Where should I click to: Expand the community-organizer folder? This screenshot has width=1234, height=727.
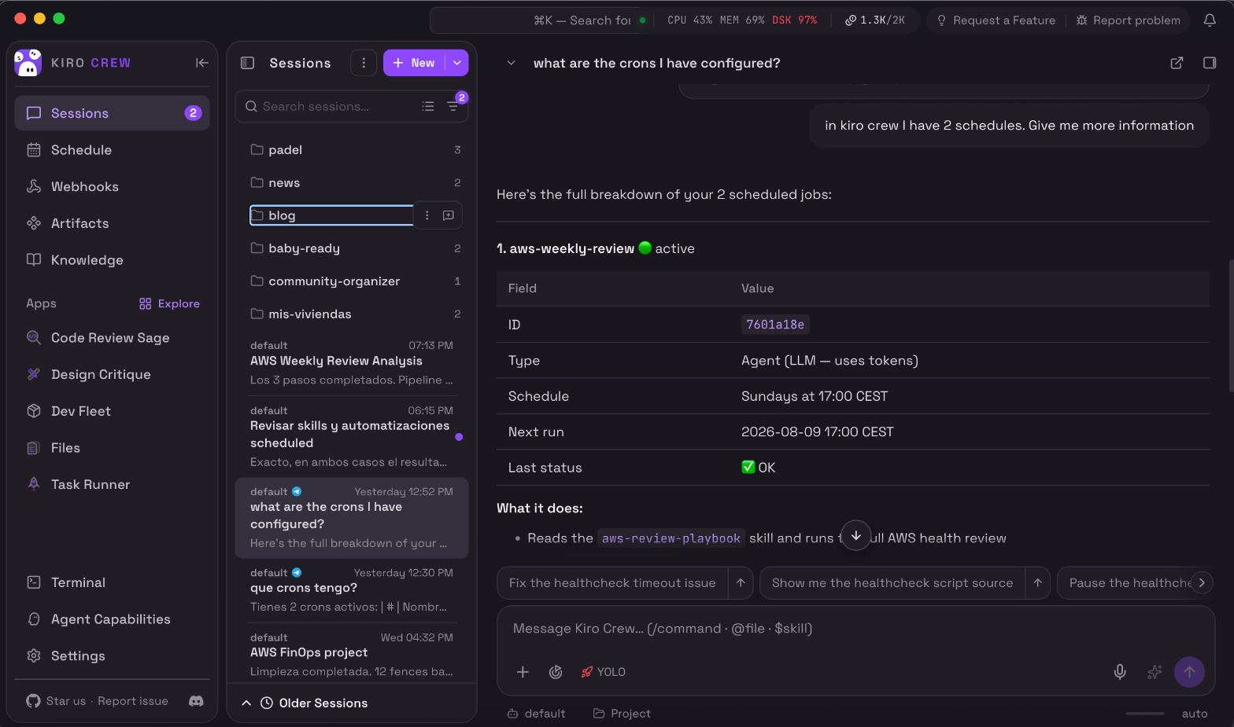[356, 281]
